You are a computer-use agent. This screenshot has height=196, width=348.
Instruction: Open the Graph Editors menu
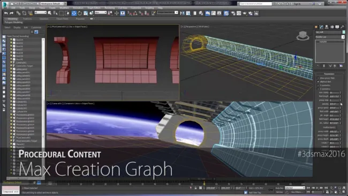[x=94, y=8]
